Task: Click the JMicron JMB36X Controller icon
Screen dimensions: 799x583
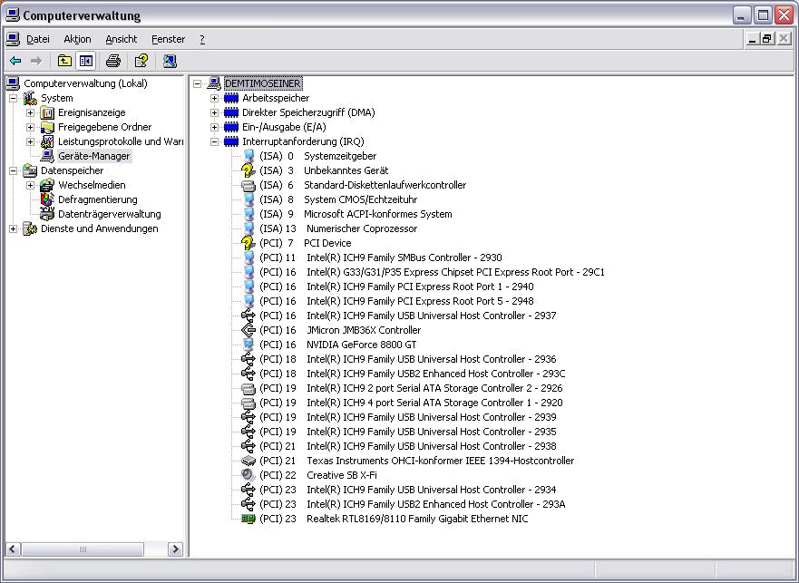Action: (x=248, y=330)
